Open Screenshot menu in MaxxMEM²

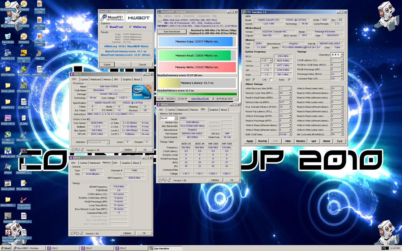[x=189, y=16]
